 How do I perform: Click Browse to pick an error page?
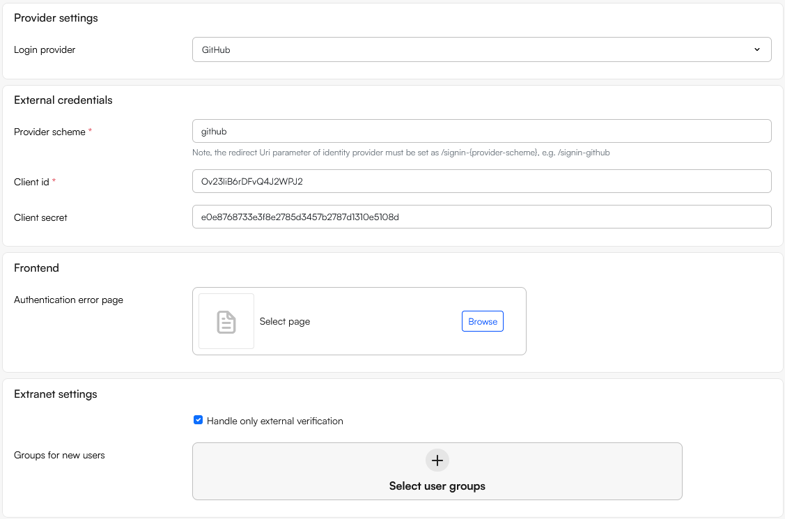click(482, 320)
